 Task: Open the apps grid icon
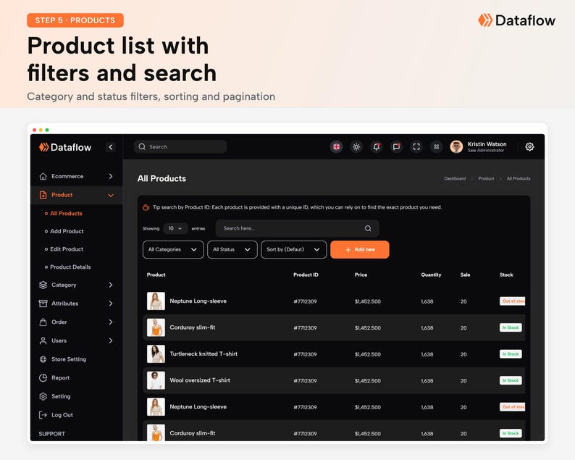point(437,147)
